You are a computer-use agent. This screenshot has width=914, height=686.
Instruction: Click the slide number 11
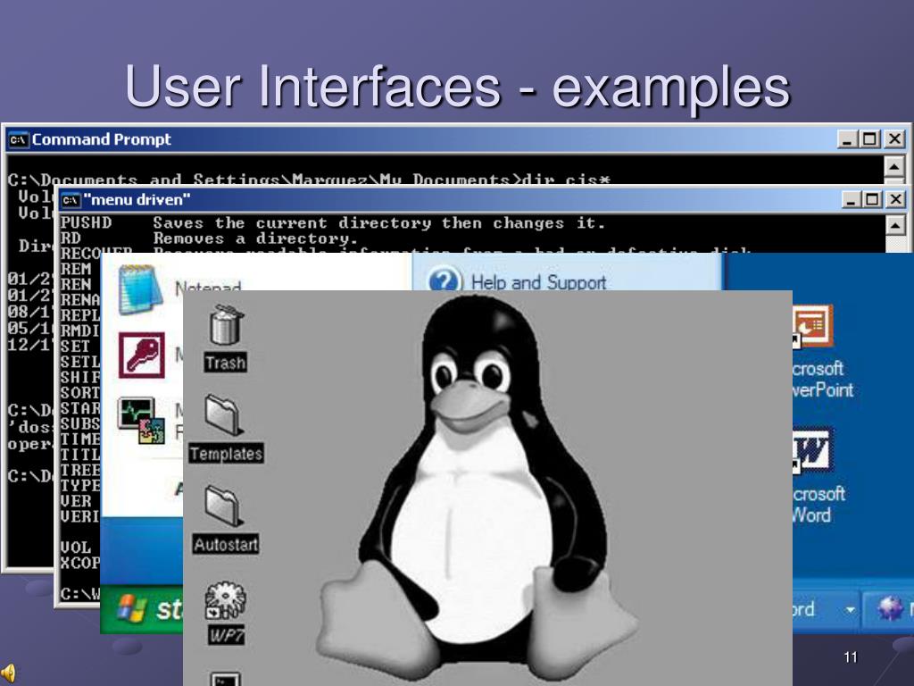(851, 657)
